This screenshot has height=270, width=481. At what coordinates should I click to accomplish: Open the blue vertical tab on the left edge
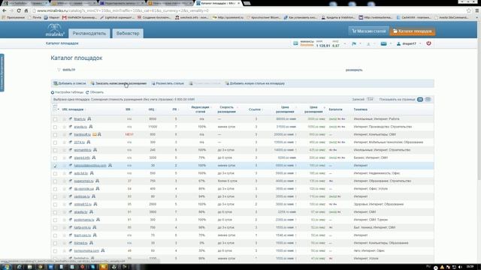click(x=2, y=73)
